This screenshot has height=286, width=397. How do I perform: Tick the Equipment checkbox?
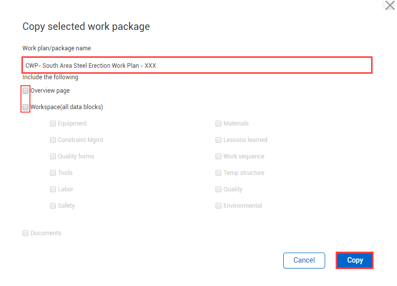pyautogui.click(x=53, y=124)
